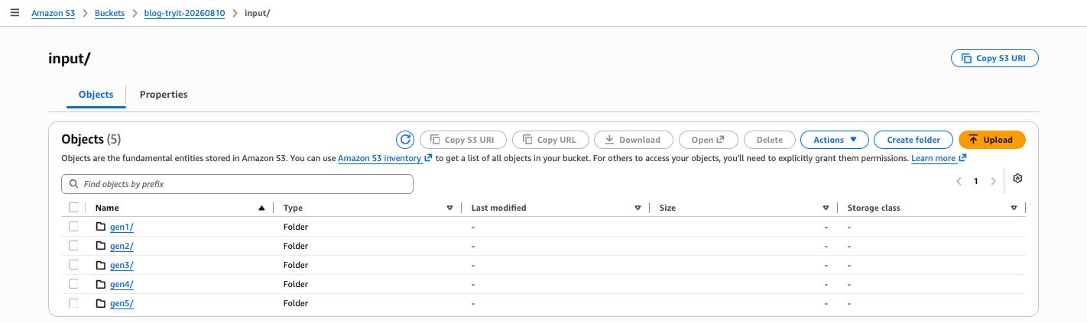Click the Open button
1087x323 pixels.
point(708,140)
